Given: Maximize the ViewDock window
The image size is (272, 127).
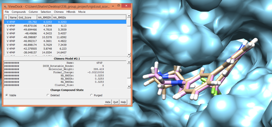Looking at the screenshot, I should point(118,6).
